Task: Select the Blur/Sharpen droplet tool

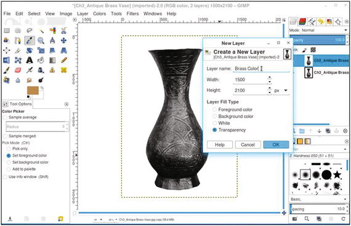Action: tap(18, 80)
